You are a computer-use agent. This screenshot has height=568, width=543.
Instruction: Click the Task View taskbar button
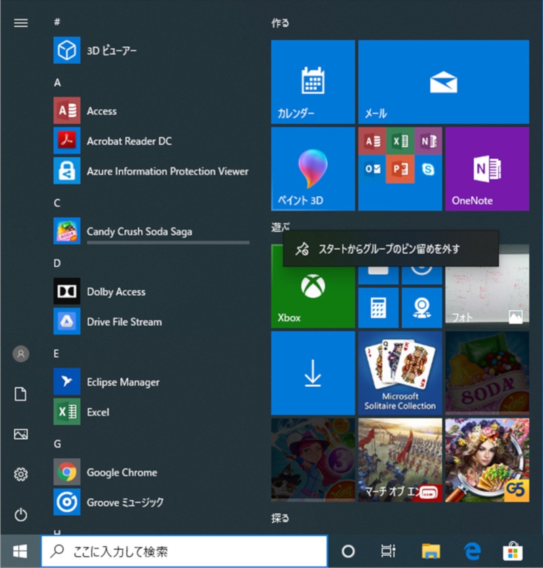coord(388,551)
